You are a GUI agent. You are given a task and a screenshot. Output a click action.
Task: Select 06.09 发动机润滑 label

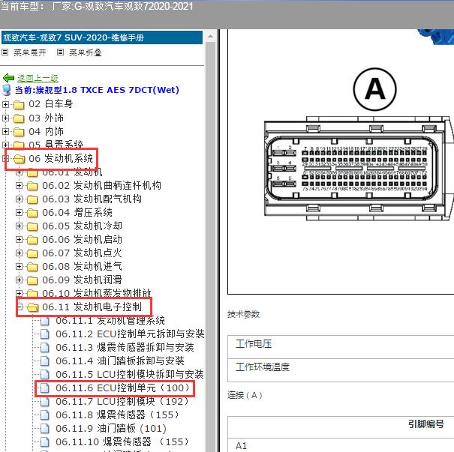pos(82,280)
